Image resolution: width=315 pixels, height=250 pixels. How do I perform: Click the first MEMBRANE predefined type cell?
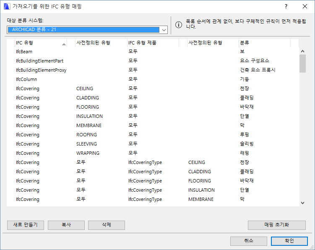click(x=89, y=125)
